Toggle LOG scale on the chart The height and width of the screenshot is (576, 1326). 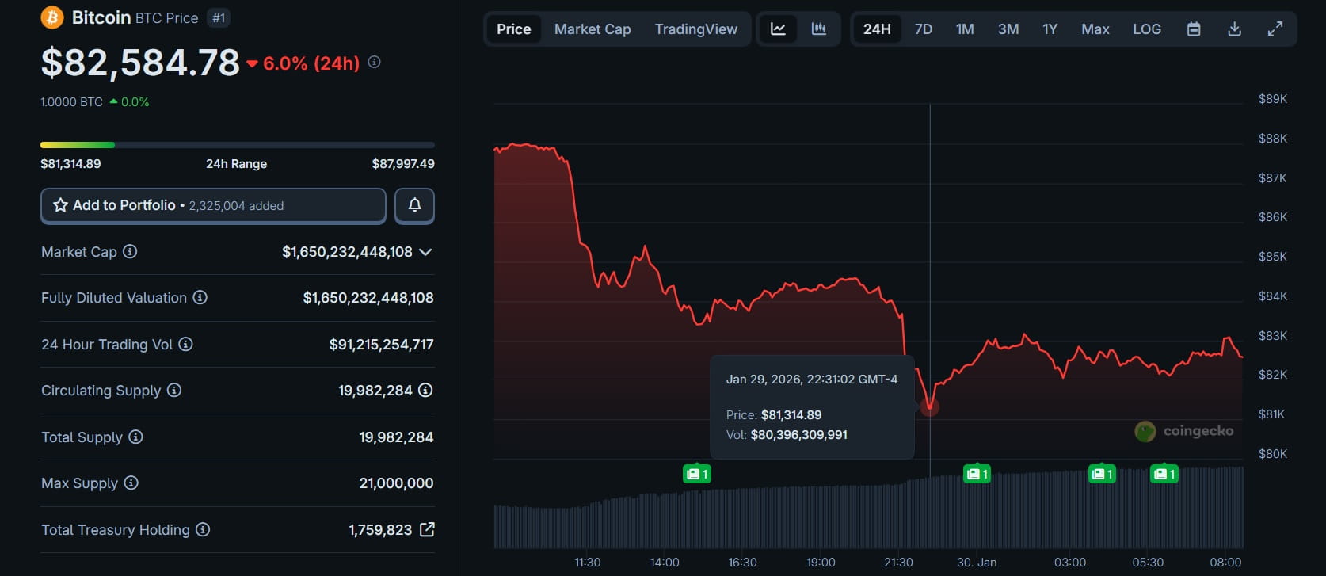(1146, 29)
